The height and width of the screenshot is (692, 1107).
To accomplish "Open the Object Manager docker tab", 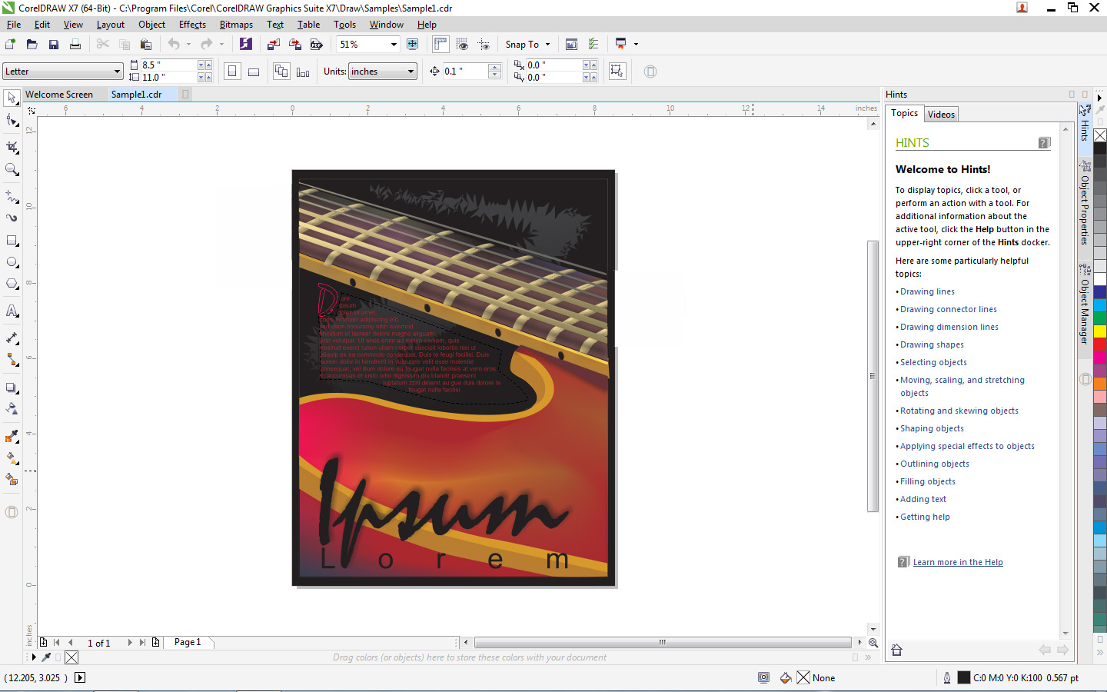I will coord(1085,304).
